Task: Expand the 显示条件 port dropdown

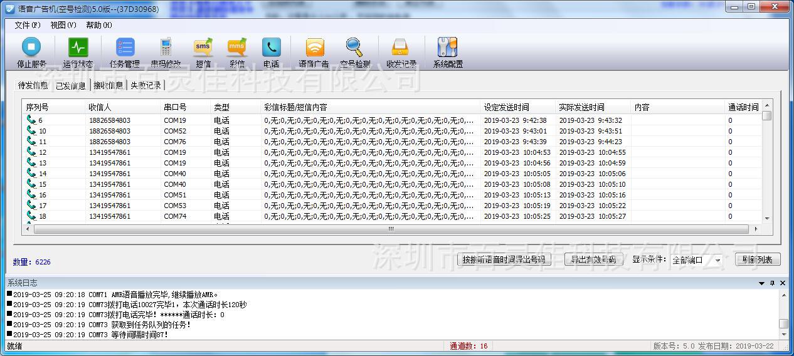Action: pyautogui.click(x=718, y=260)
